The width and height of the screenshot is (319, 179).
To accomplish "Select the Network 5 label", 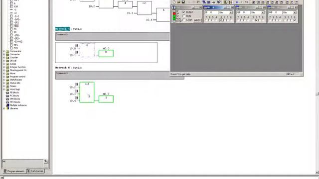I will click(x=62, y=29).
